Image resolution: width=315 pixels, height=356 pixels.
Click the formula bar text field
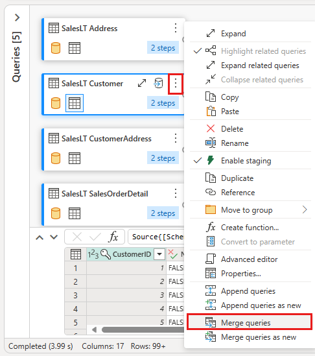pos(157,237)
